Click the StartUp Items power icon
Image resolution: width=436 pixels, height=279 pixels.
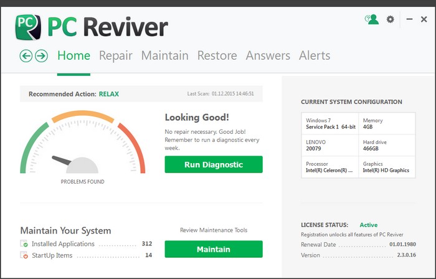coord(24,255)
